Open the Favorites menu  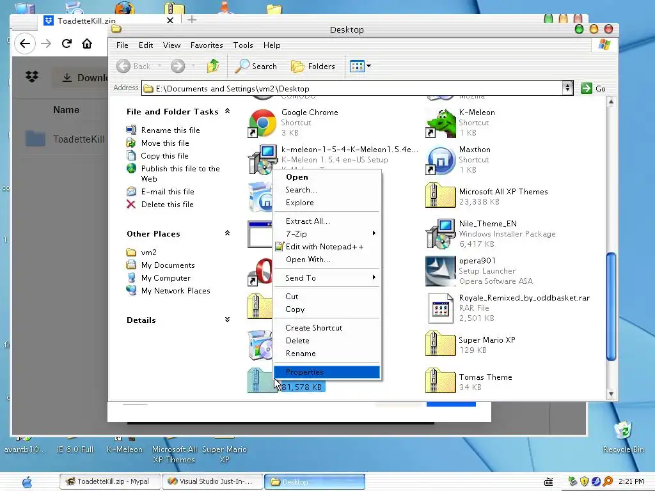[x=207, y=45]
